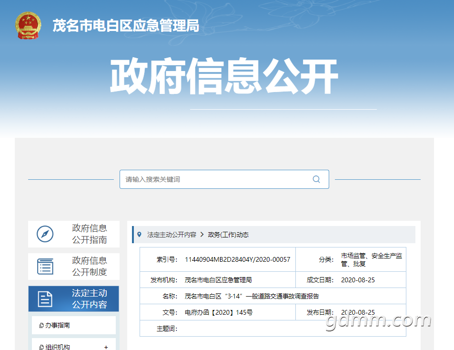
Task: Open 组织机构 in the sidebar
Action: 74,345
